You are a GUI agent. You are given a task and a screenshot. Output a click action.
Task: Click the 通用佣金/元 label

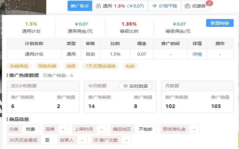[x=80, y=31]
